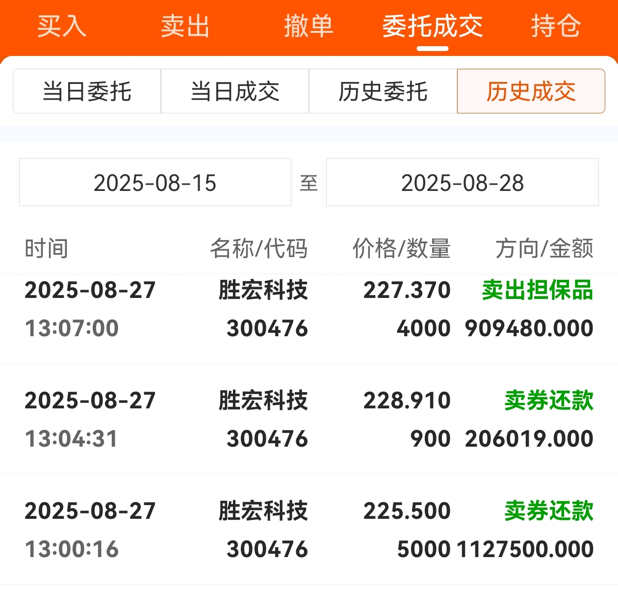Click amount 909480.000
This screenshot has width=618, height=589.
pos(529,328)
